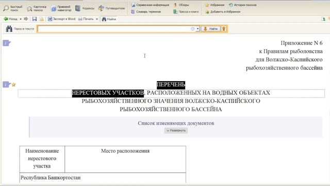Click Приложение N 6 text

click(x=301, y=43)
